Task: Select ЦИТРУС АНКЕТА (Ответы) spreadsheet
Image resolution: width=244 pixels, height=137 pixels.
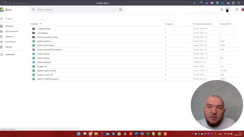Action: [48, 79]
